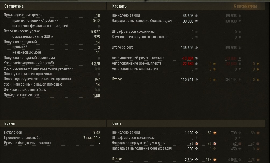Viewport: 270px width, 163px height.
Task: Click 'Продолжительность боя' row in Время panel
Action: [23, 138]
